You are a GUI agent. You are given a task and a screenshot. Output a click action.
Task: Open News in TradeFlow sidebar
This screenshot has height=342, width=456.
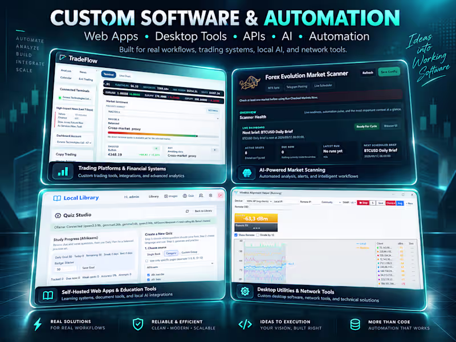click(83, 72)
